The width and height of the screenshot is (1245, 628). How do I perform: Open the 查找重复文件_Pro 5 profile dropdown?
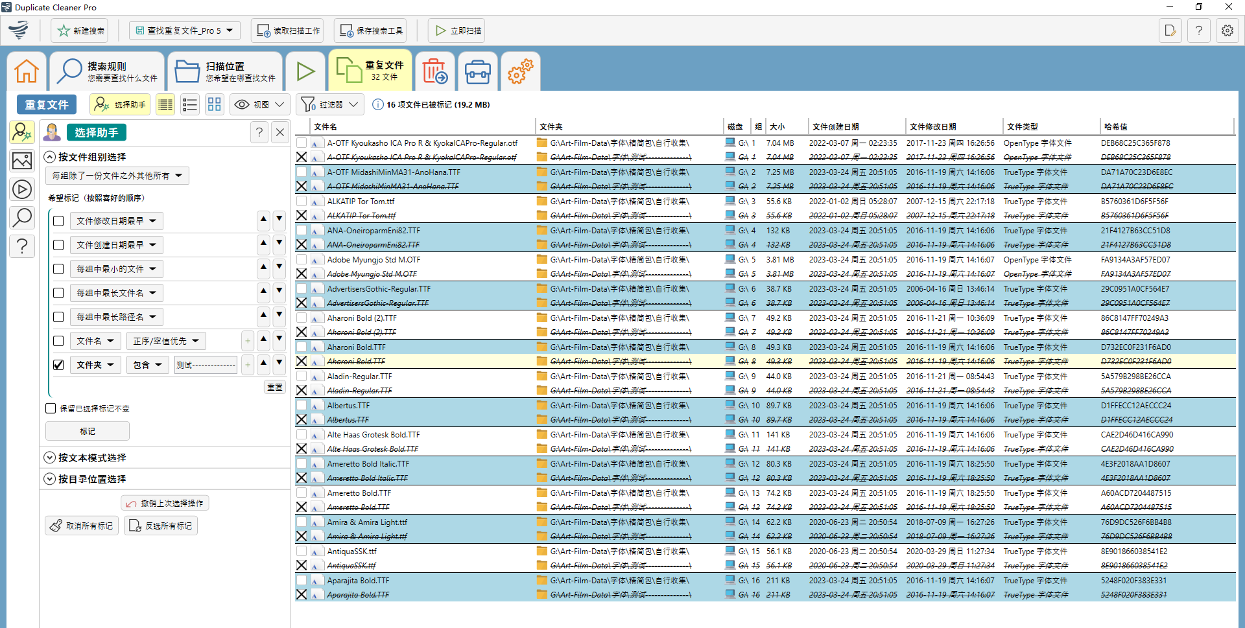[185, 30]
